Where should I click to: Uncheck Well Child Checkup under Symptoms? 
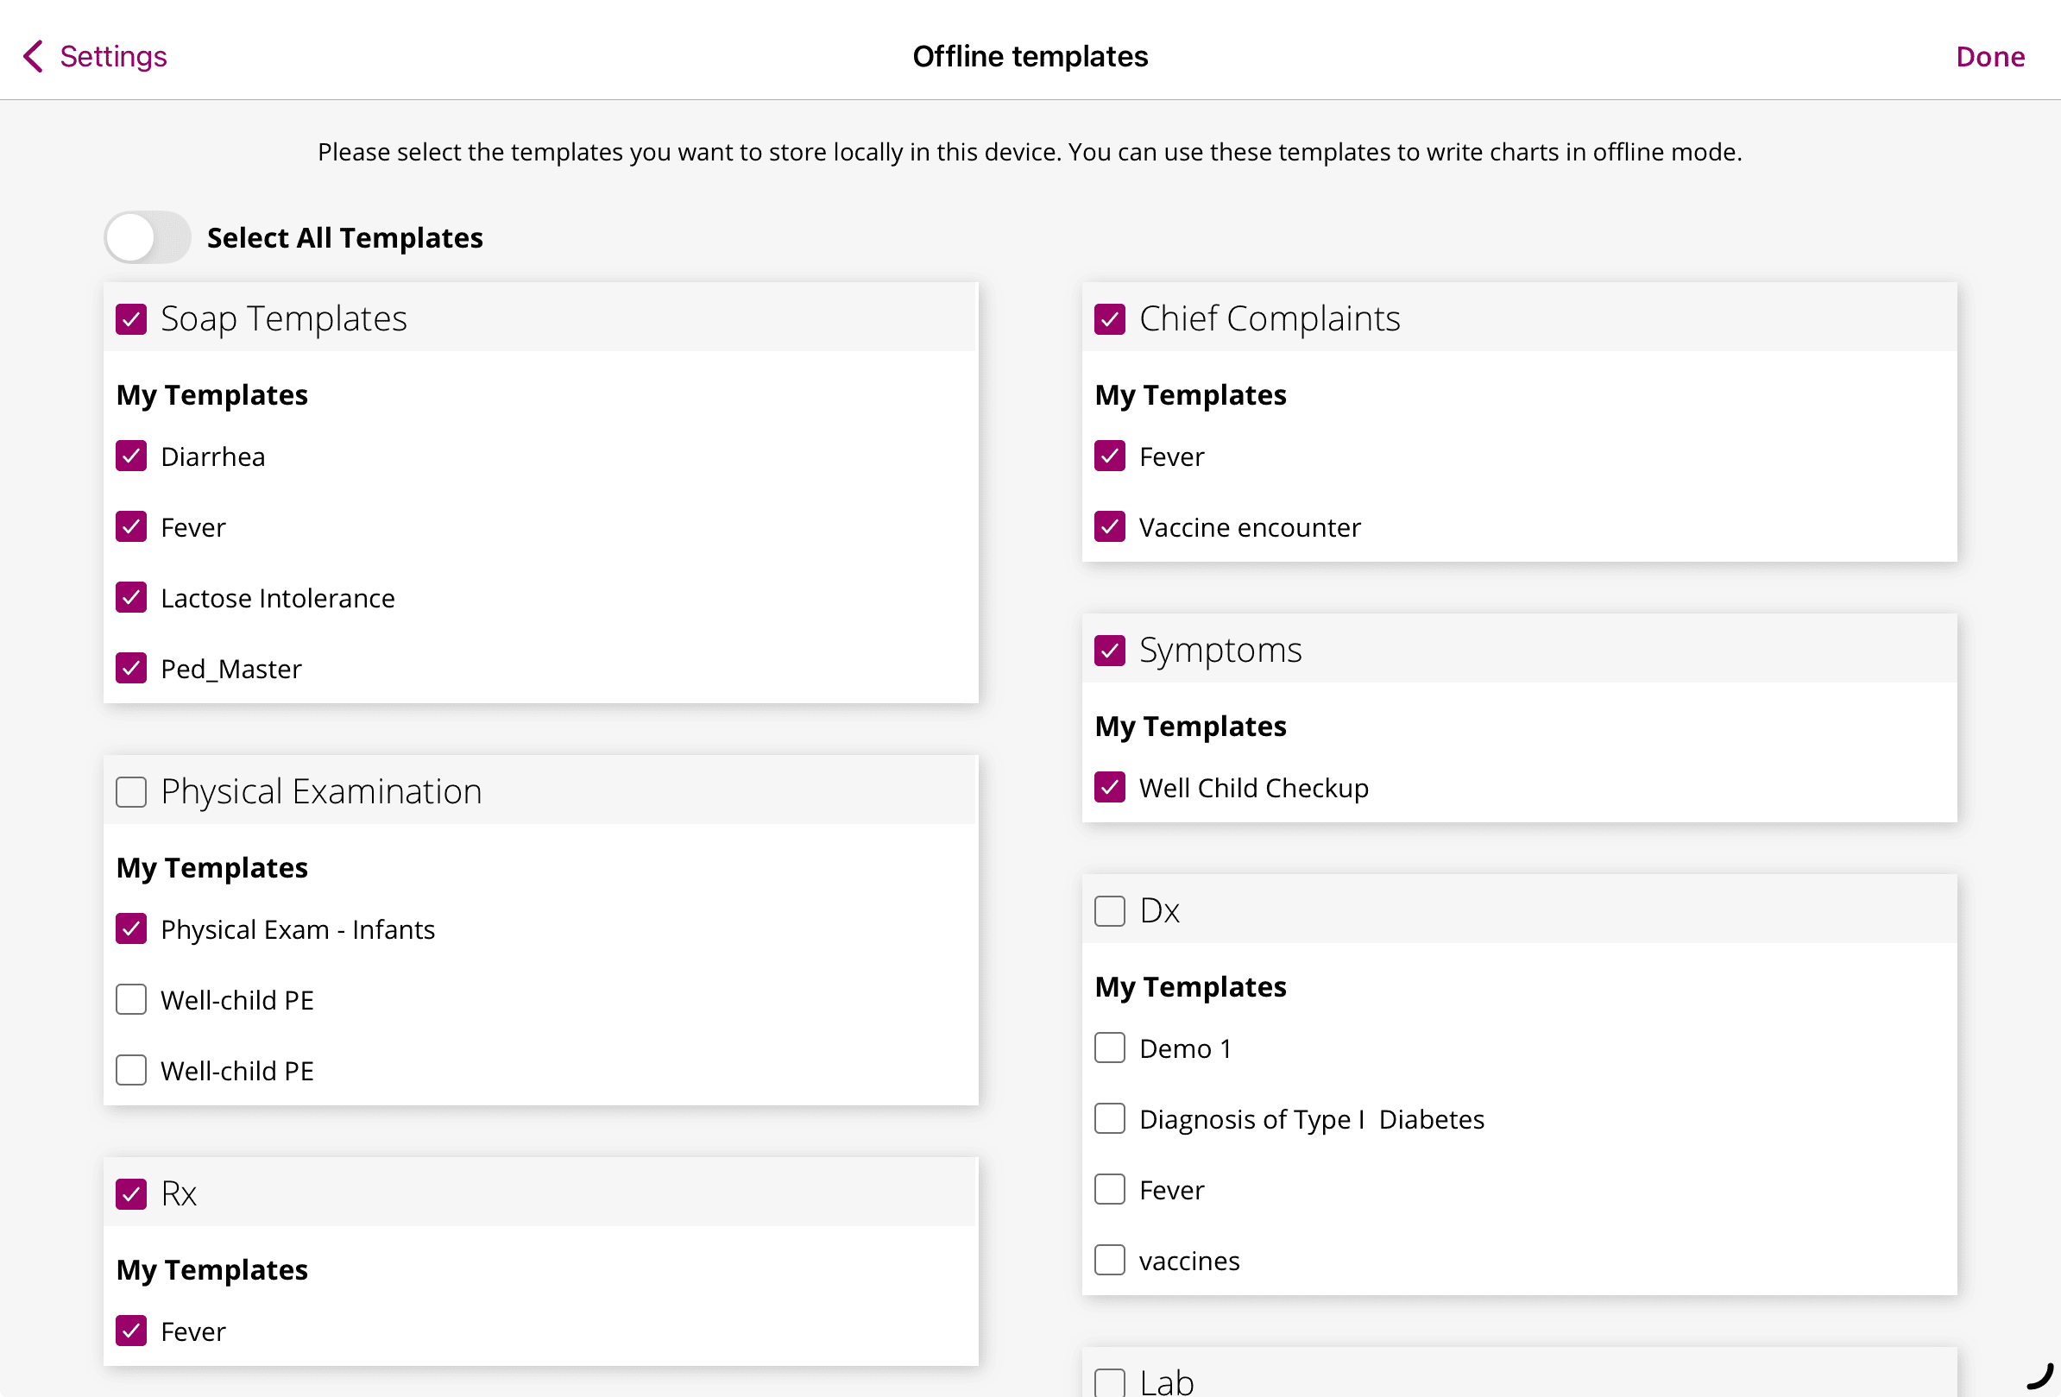point(1109,787)
